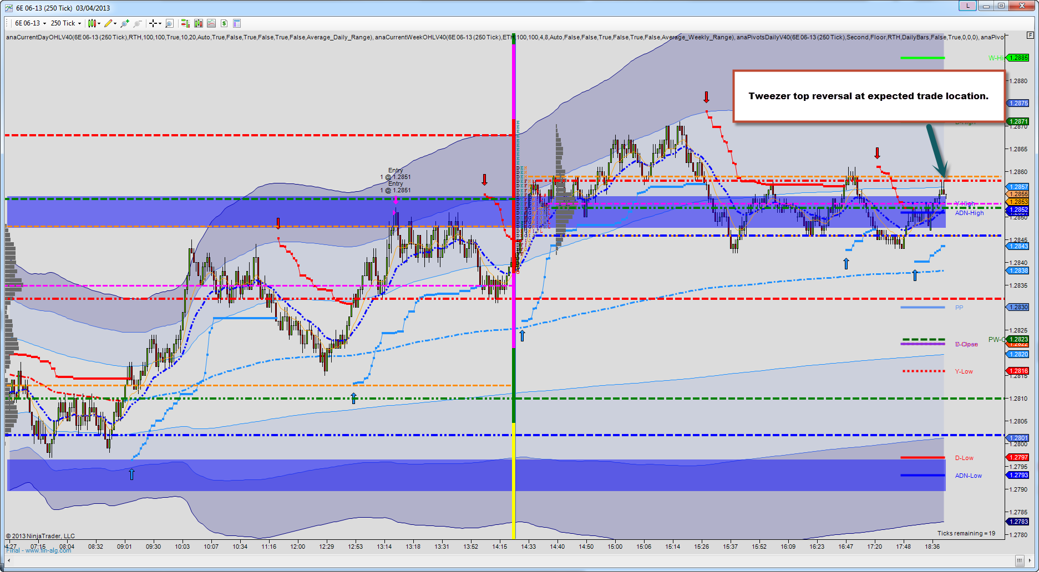Click the Y-Low level label
The width and height of the screenshot is (1039, 572).
964,371
